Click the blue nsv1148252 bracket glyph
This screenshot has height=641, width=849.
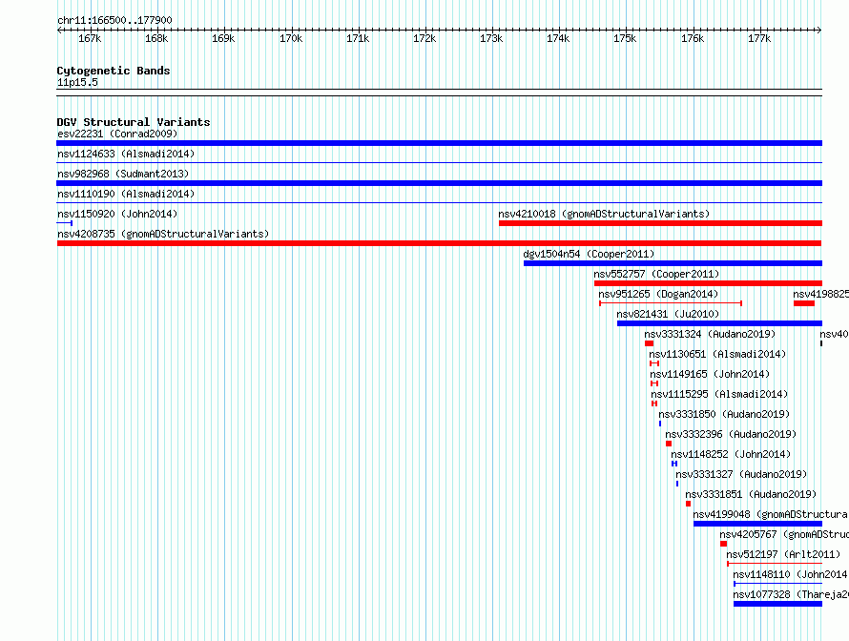click(x=674, y=464)
